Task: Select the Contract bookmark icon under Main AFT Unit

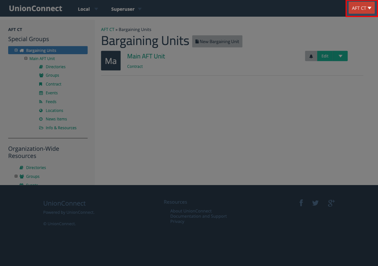Action: coord(40,84)
